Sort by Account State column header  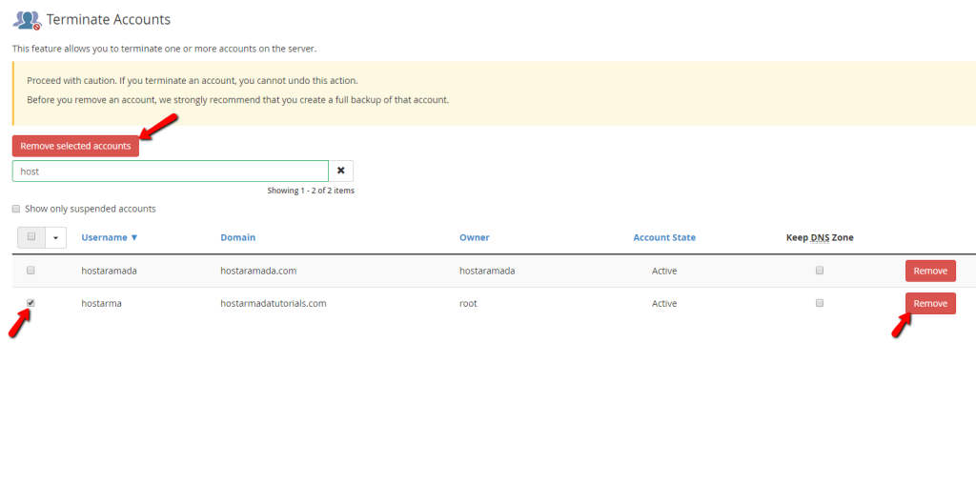click(x=664, y=237)
